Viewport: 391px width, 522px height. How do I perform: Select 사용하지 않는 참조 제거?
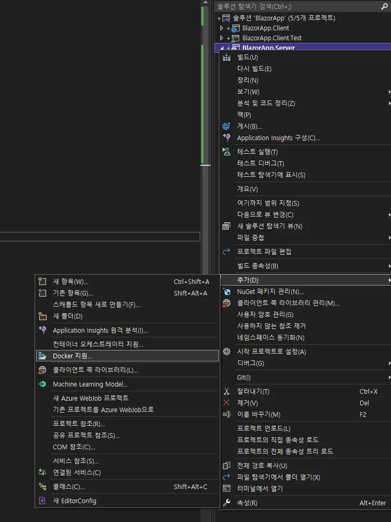(271, 326)
